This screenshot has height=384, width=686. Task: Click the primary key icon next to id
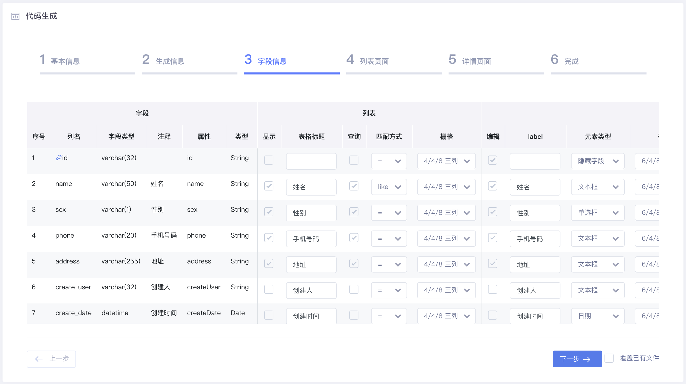(x=58, y=158)
